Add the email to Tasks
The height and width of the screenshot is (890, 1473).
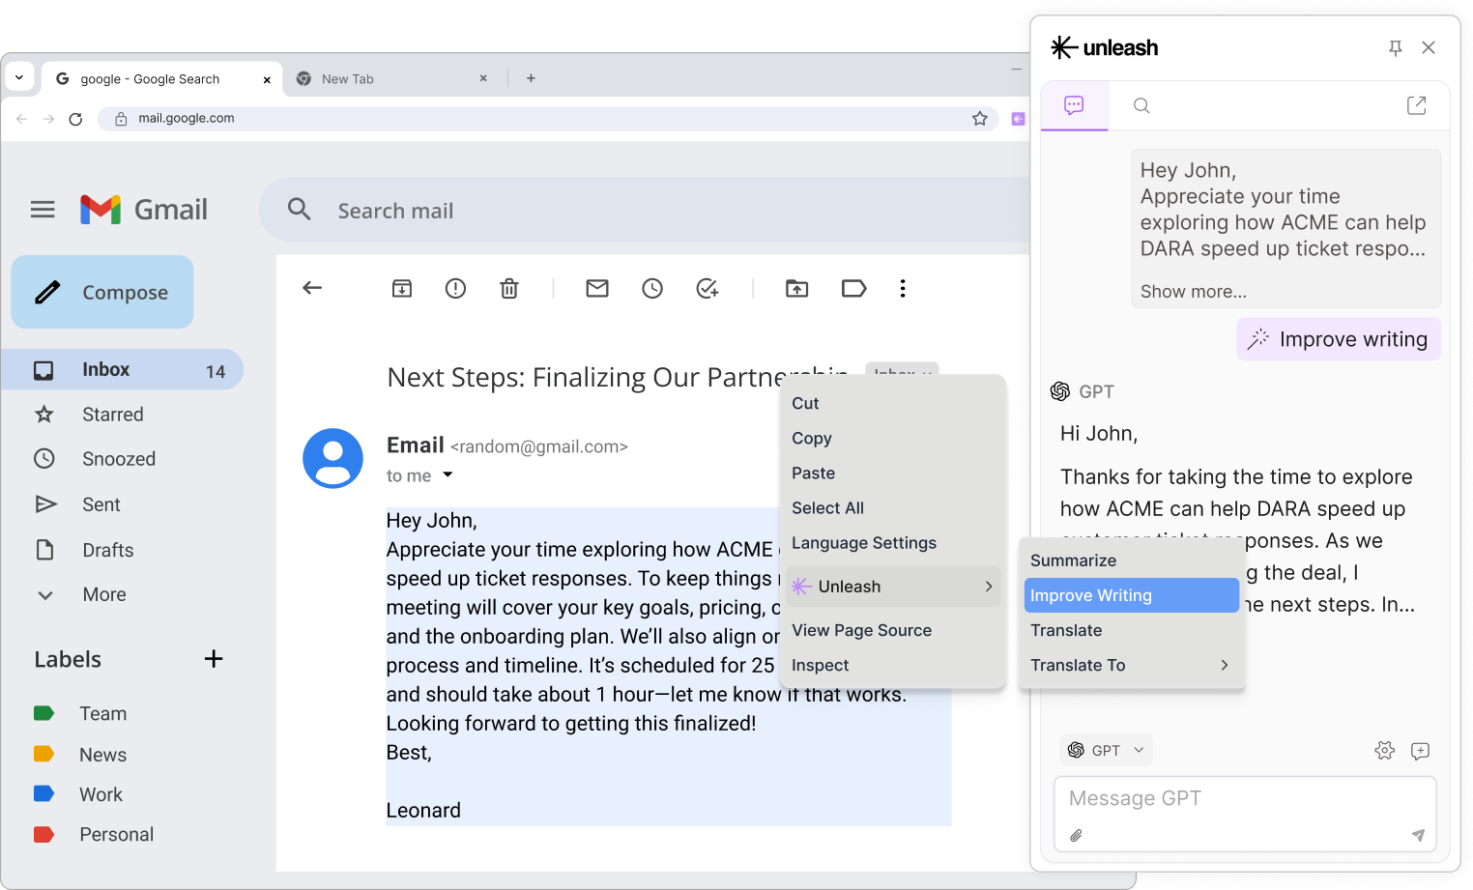point(708,288)
